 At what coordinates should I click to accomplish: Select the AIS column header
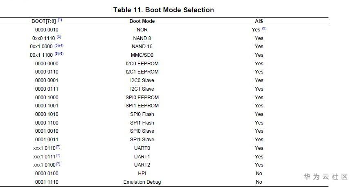pos(259,21)
